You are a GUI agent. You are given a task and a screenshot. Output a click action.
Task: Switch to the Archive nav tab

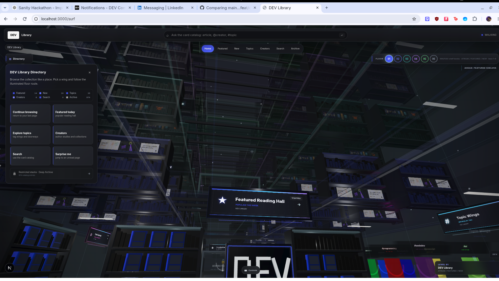tap(295, 49)
